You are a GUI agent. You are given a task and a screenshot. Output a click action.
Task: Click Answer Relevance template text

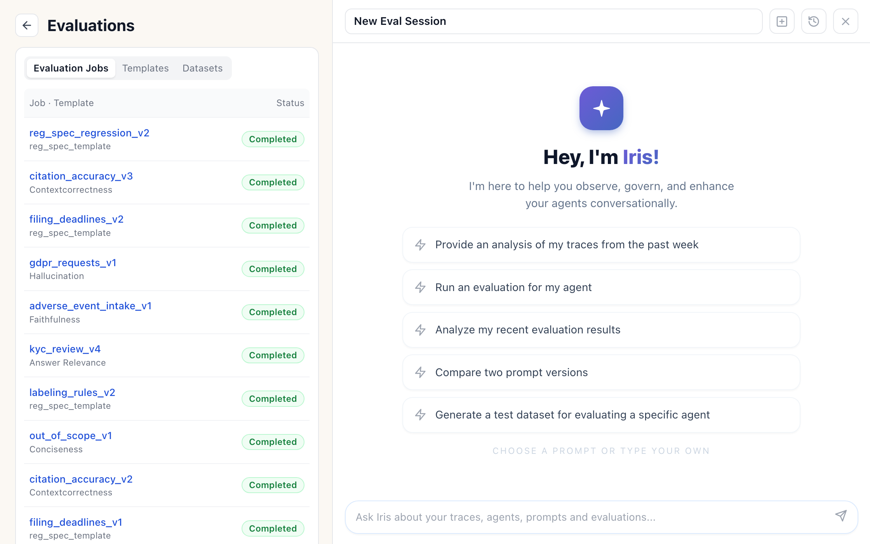coord(68,363)
